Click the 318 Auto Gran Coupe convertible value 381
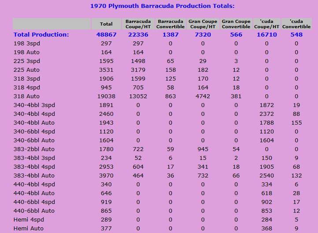The width and height of the screenshot is (318, 233). [236, 96]
